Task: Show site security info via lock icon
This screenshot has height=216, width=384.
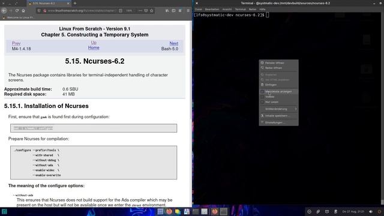Action: coord(44,11)
